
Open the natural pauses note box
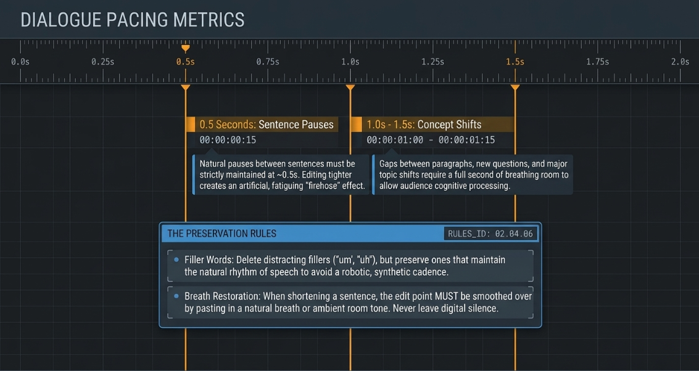click(281, 175)
